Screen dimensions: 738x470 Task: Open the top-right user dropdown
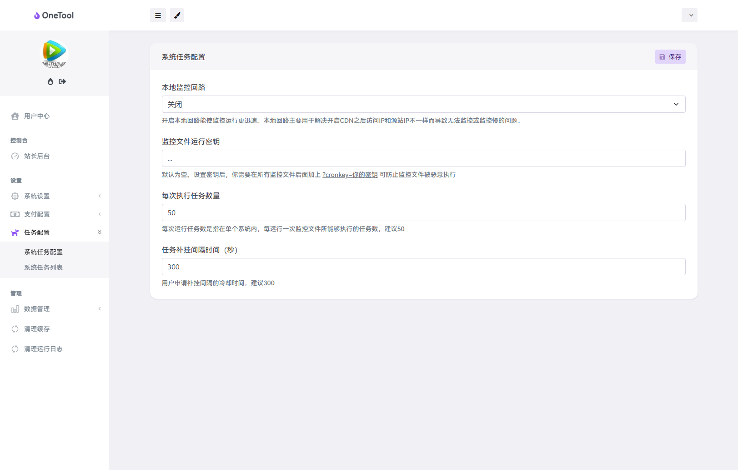(x=689, y=15)
